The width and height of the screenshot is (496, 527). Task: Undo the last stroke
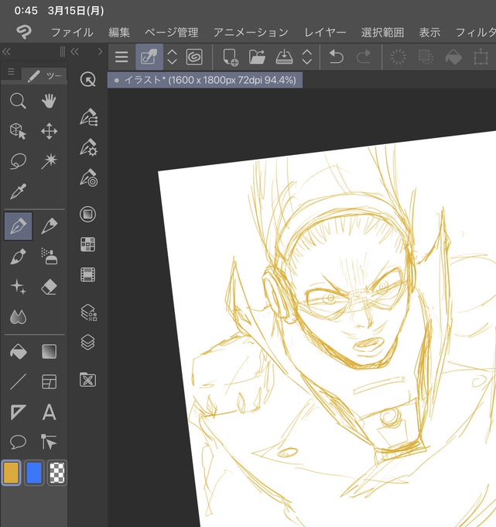pos(337,57)
